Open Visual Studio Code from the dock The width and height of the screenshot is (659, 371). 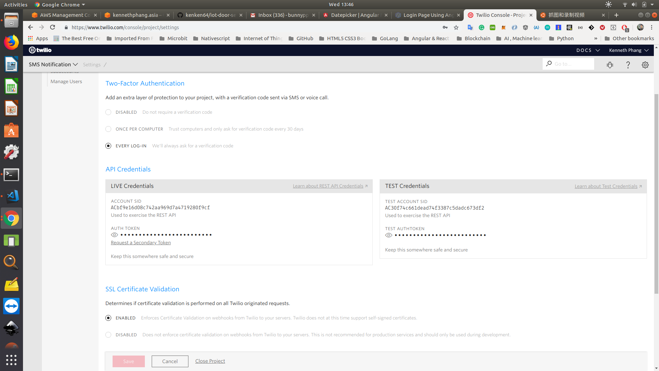pyautogui.click(x=11, y=196)
